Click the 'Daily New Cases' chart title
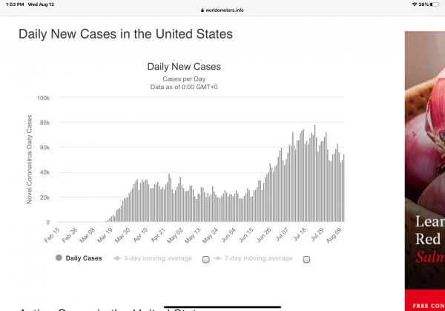 (185, 67)
